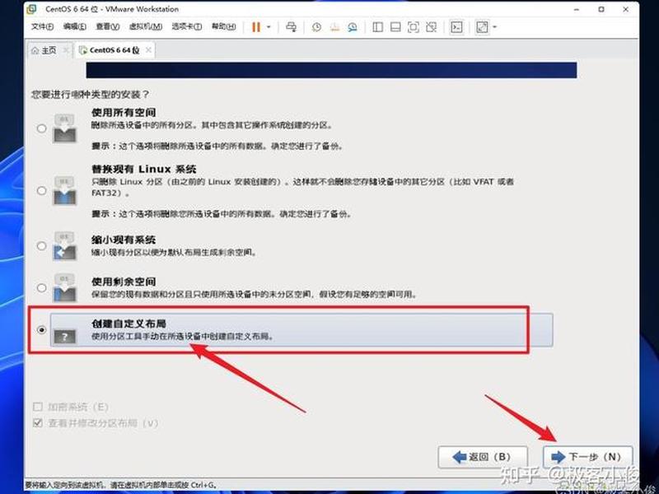This screenshot has height=494, width=659.
Task: Open the 编辑(E) menu
Action: point(75,26)
